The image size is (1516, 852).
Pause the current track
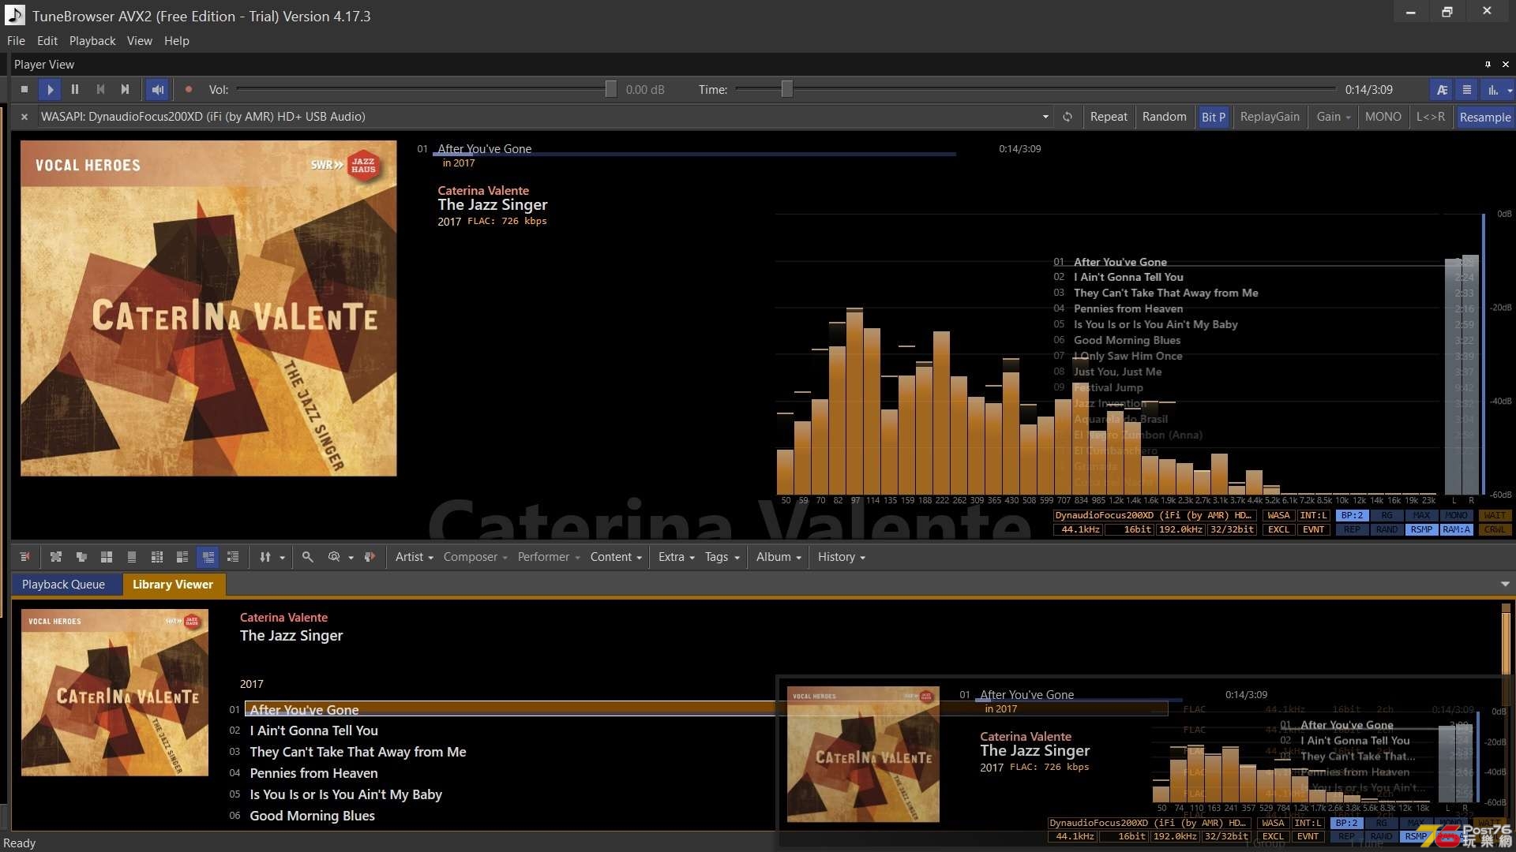(x=75, y=90)
